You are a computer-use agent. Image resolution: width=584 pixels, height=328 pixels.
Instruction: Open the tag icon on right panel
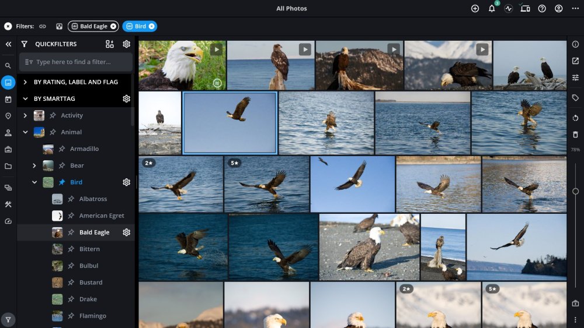tap(575, 98)
